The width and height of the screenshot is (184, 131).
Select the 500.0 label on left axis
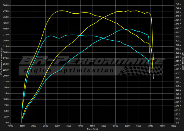pos(6,5)
